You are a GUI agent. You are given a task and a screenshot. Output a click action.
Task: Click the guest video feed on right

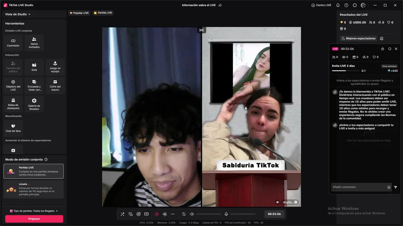tap(252, 117)
